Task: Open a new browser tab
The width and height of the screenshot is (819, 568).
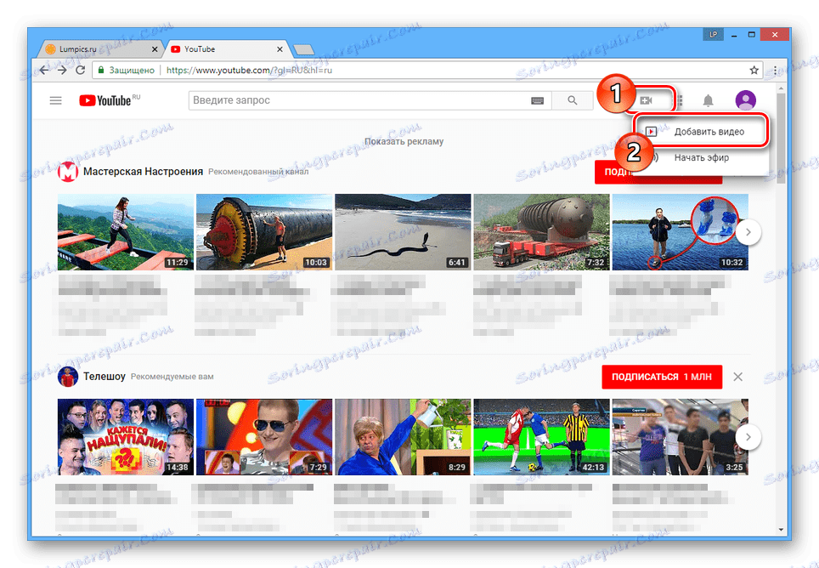Action: click(303, 49)
